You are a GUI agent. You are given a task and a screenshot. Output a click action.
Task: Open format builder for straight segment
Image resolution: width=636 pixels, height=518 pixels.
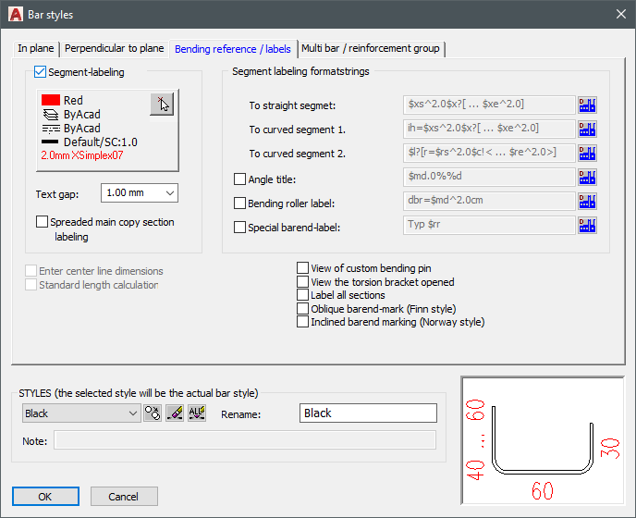(587, 105)
